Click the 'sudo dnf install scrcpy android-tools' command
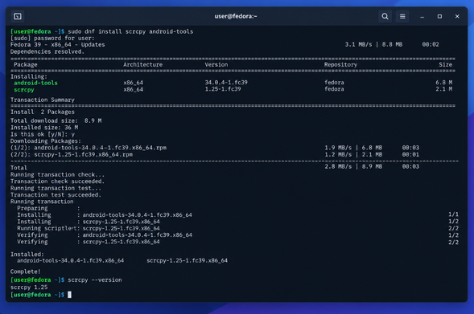Viewport: 474px width, 314px height. tap(130, 31)
